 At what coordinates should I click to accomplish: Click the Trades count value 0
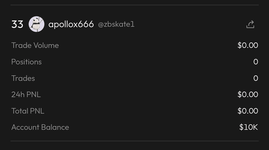click(x=256, y=78)
